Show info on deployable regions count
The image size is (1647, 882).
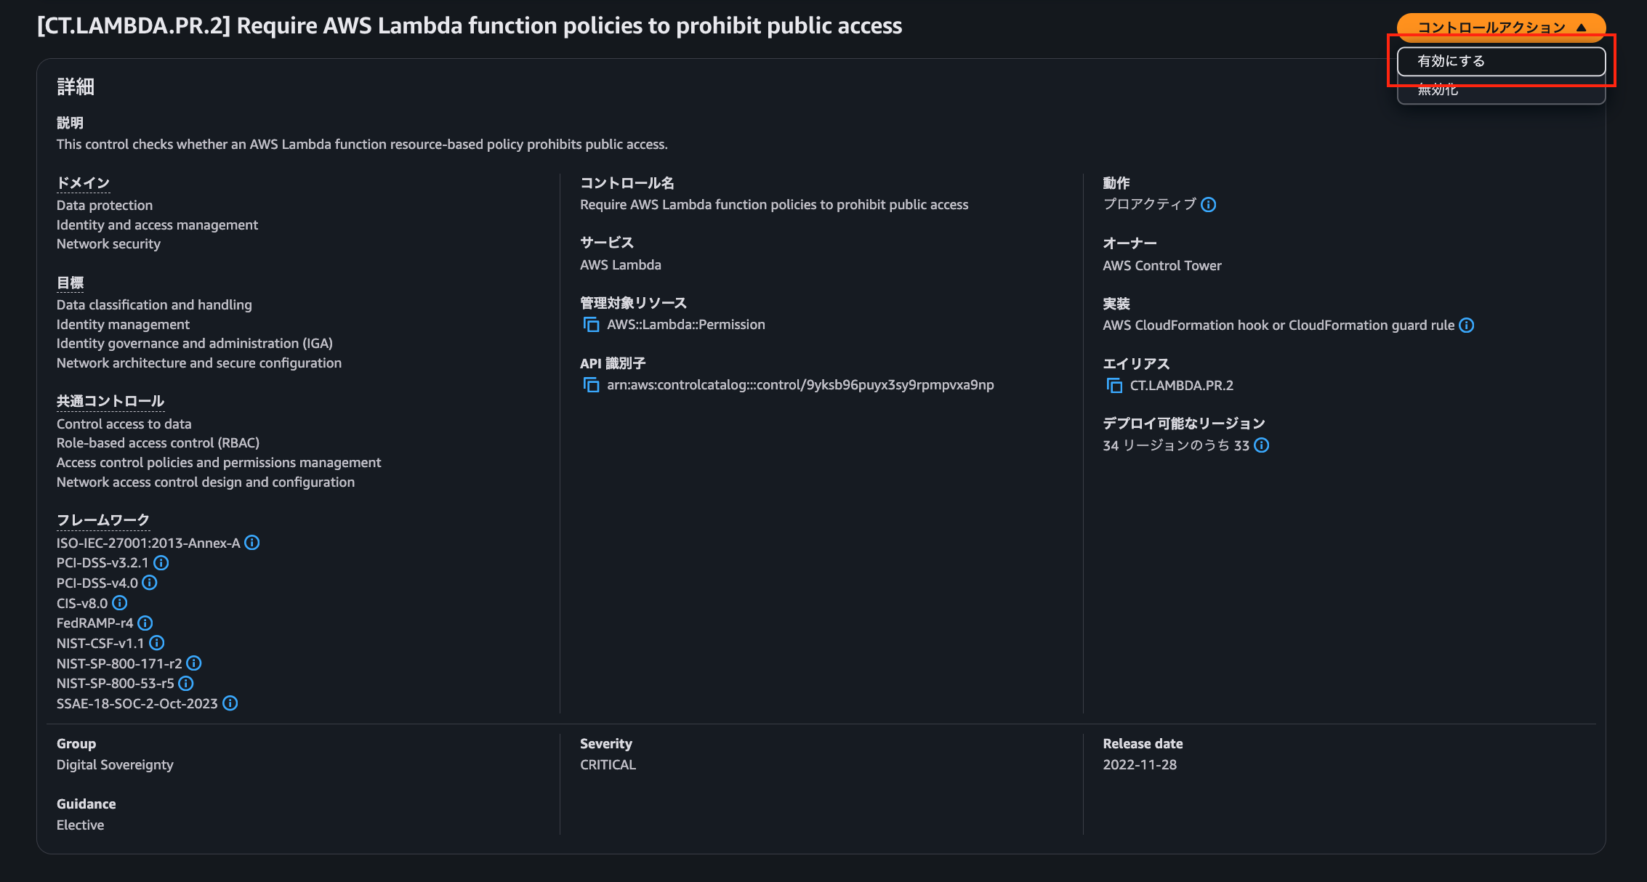click(x=1262, y=445)
